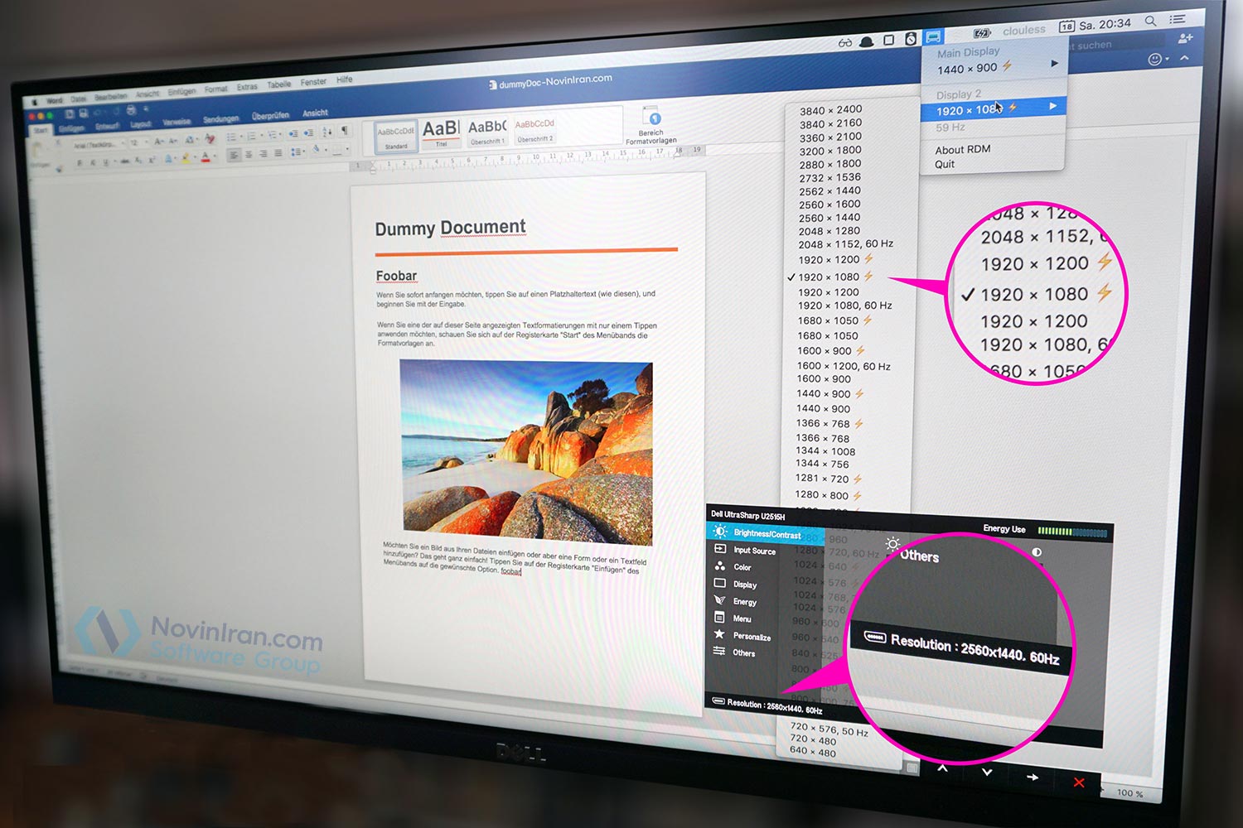The height and width of the screenshot is (828, 1243).
Task: Click Quit in the RDM menu
Action: click(x=945, y=165)
